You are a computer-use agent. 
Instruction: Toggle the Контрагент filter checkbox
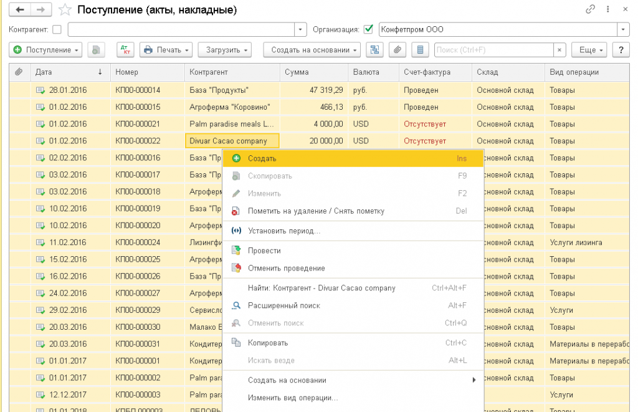point(57,29)
